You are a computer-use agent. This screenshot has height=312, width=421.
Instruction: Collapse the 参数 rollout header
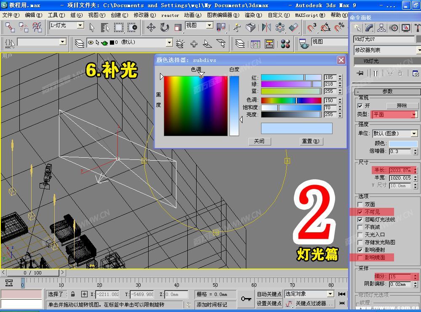(x=388, y=91)
